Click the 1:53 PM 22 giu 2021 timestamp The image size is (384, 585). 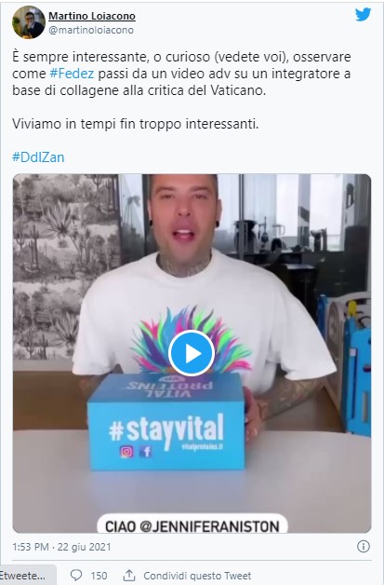tap(61, 547)
